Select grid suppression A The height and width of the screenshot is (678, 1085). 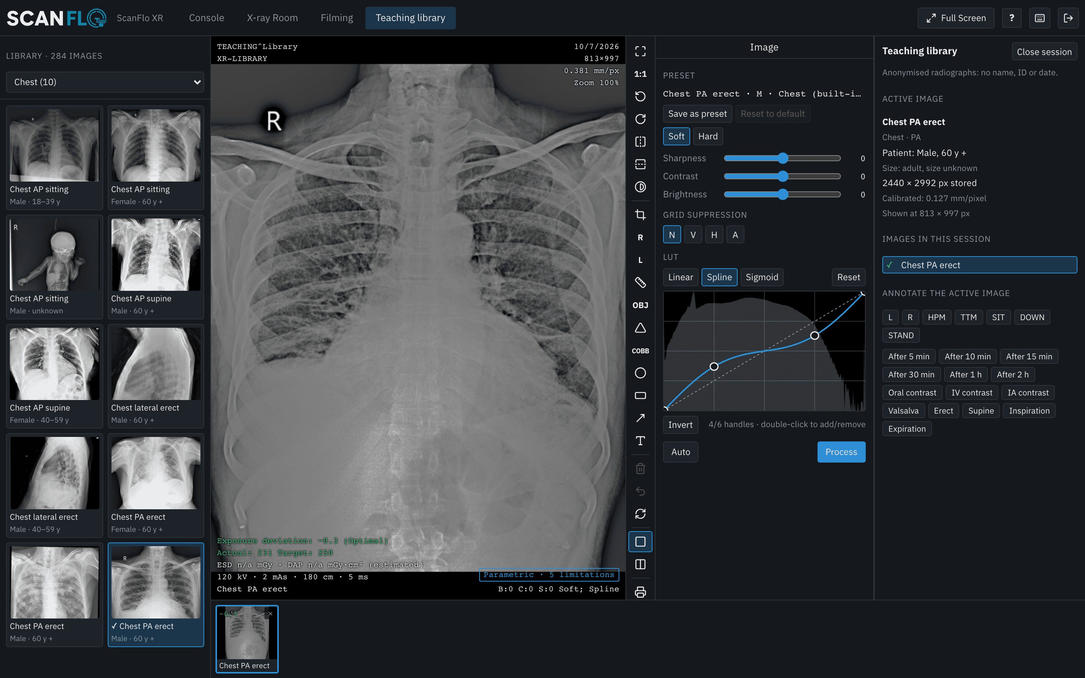point(735,235)
